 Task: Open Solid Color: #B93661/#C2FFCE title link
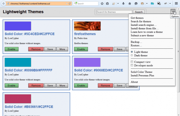click(x=29, y=107)
